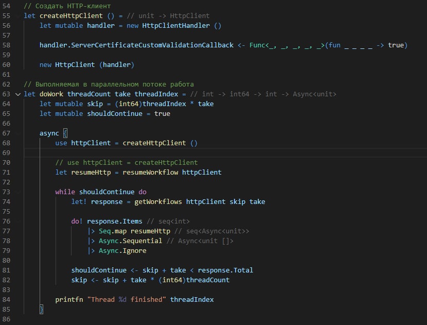The width and height of the screenshot is (427, 325).
Task: Click the closing brace on line 85
Action: pos(41,310)
